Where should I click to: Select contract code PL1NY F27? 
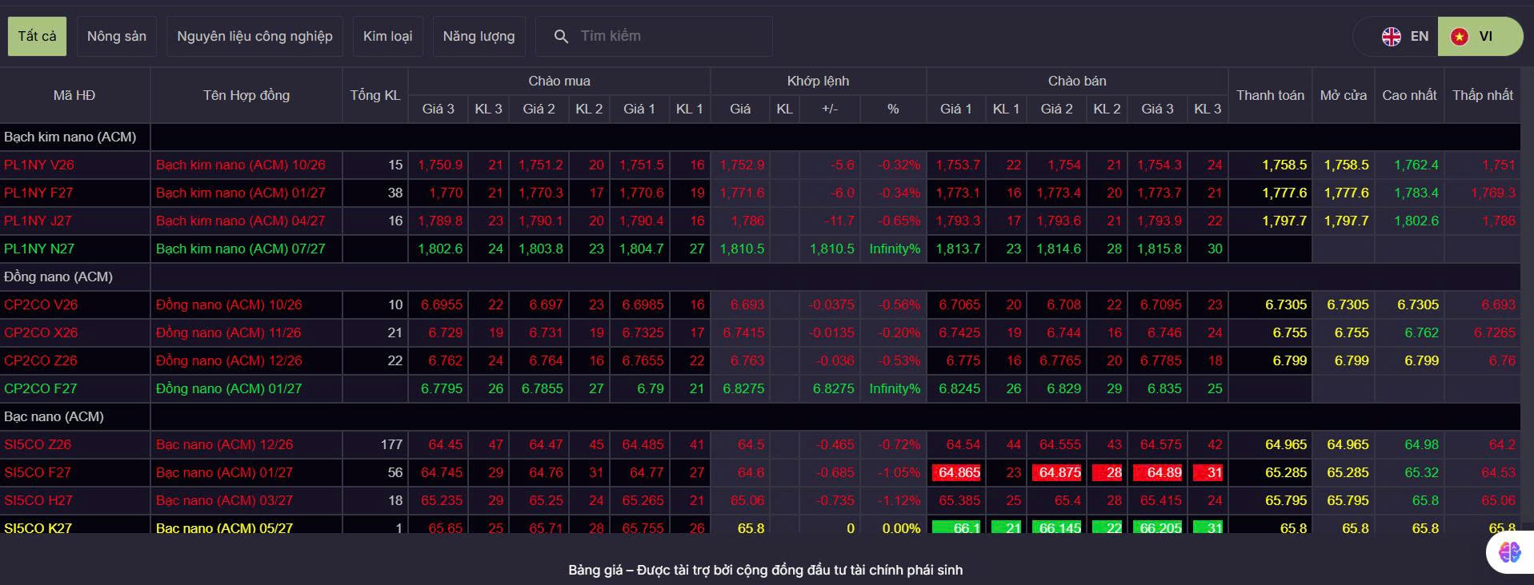click(38, 193)
